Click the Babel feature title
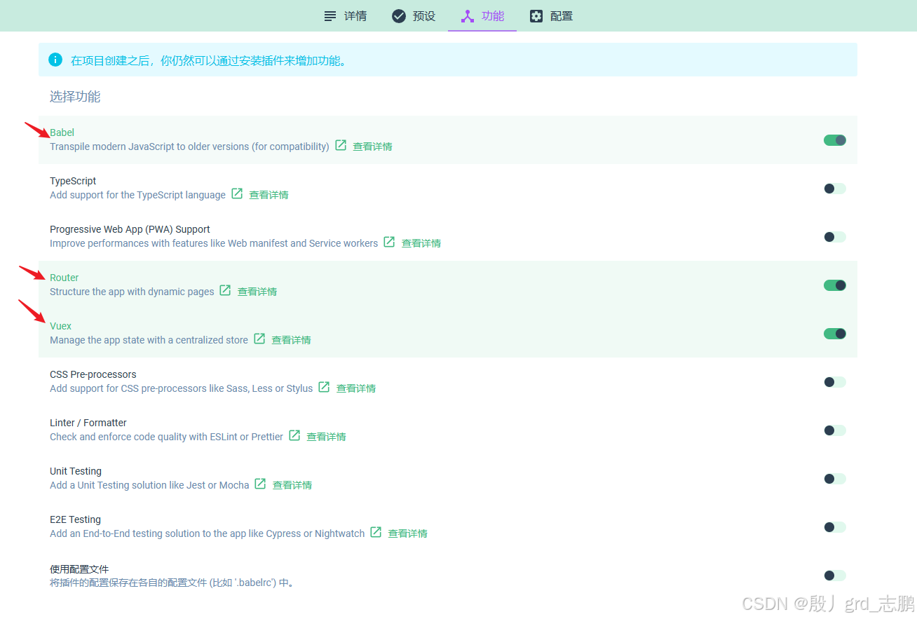The image size is (917, 619). [62, 132]
